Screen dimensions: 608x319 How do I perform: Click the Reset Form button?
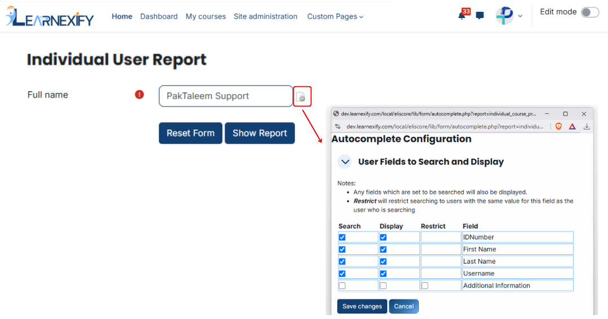click(190, 133)
